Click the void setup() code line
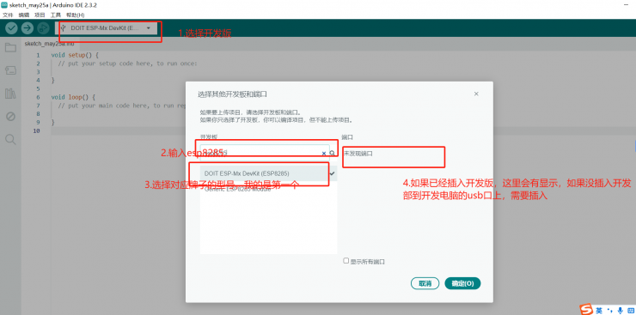 [x=75, y=55]
